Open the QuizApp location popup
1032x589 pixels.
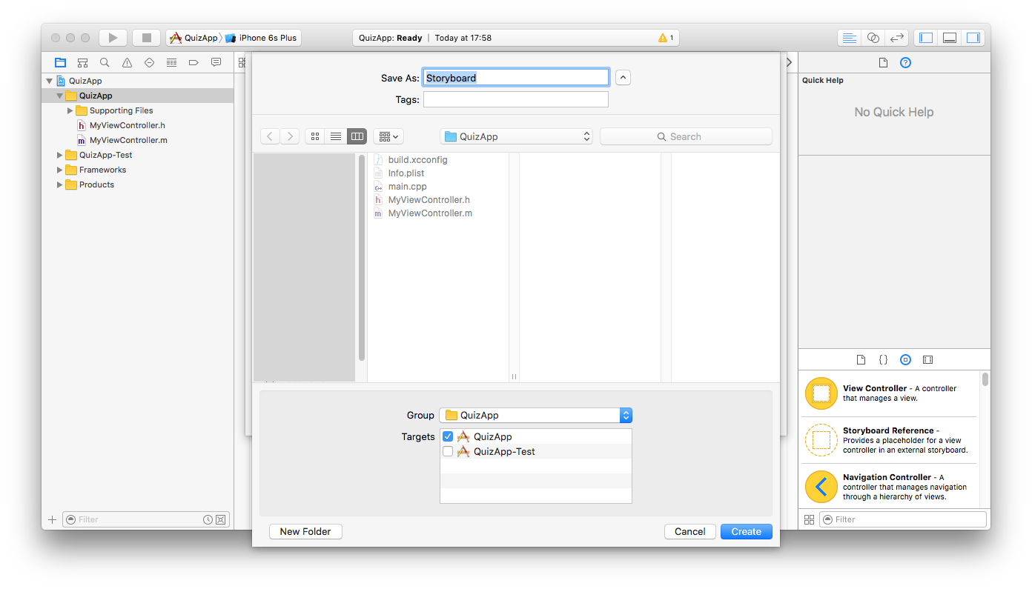[516, 136]
